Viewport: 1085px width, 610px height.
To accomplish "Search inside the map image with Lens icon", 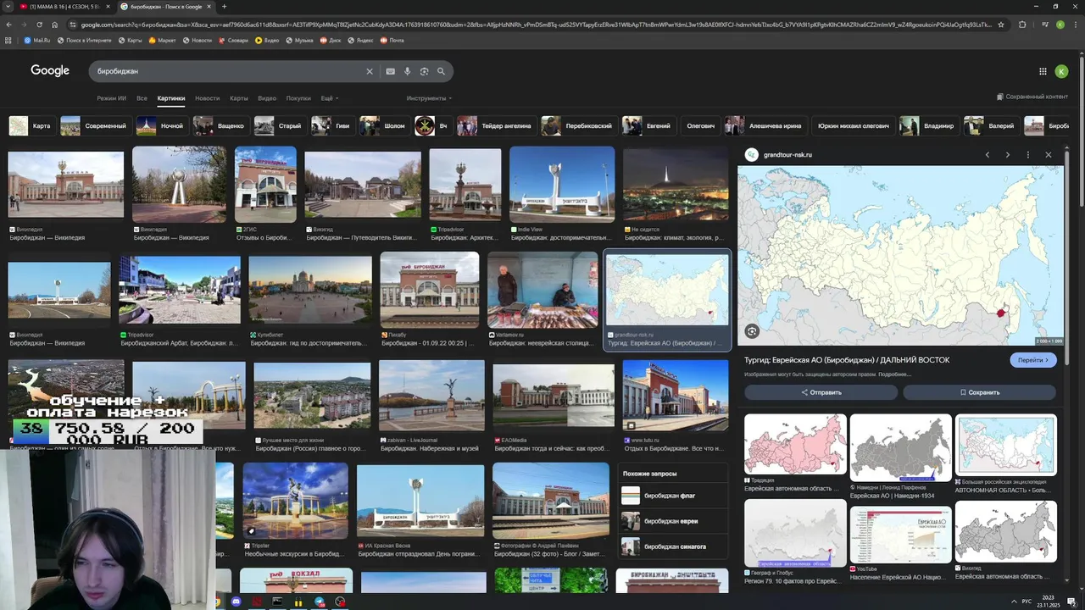I will click(x=752, y=331).
